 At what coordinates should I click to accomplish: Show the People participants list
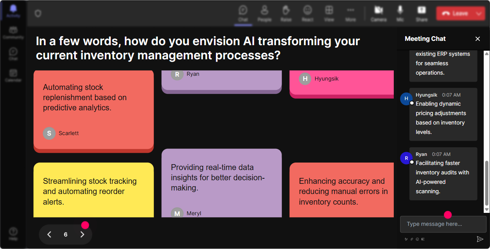point(264,13)
